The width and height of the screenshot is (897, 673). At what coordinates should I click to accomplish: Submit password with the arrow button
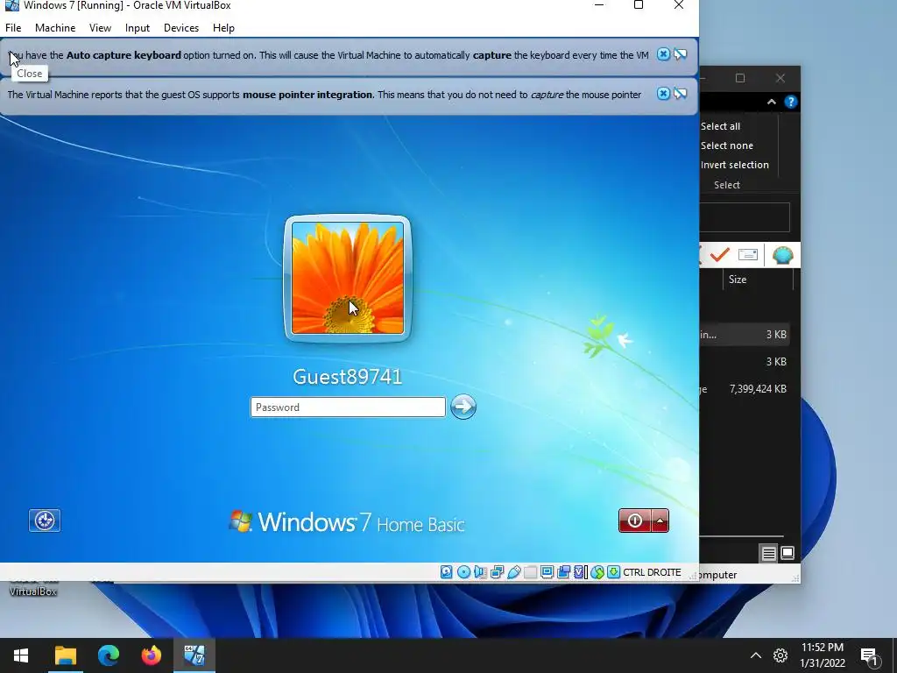(463, 407)
